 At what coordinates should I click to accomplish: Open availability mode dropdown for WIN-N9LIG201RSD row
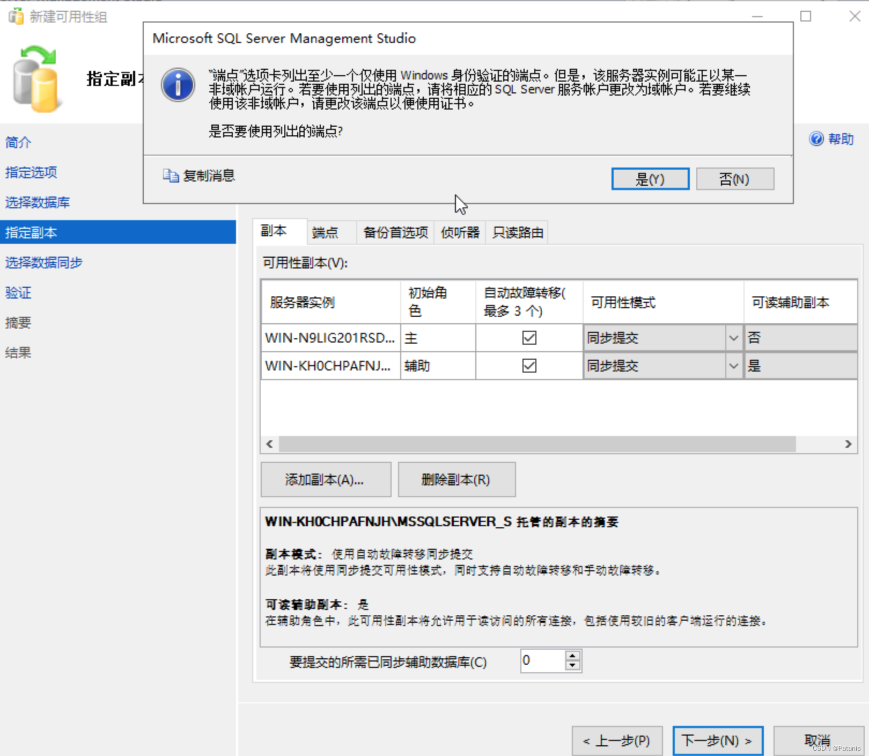[733, 338]
